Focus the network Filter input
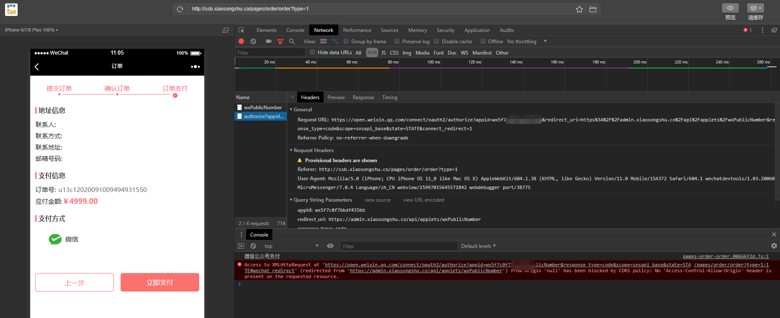This screenshot has width=780, height=318. 270,53
